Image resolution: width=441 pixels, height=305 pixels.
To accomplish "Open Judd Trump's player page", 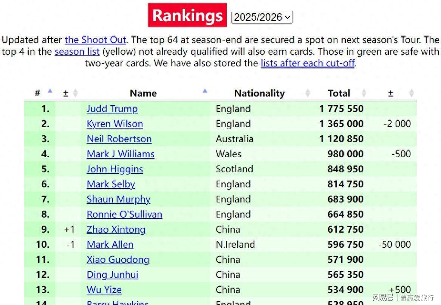I will (x=112, y=109).
